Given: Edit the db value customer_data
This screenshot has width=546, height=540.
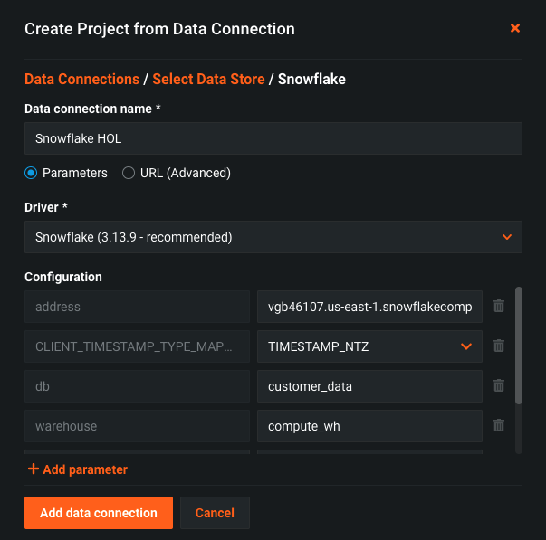Looking at the screenshot, I should pyautogui.click(x=369, y=386).
